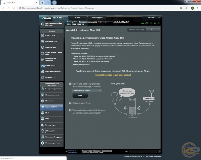The width and height of the screenshot is (201, 160).
Task: Open the manual link in the footer
Action: [x=87, y=151]
